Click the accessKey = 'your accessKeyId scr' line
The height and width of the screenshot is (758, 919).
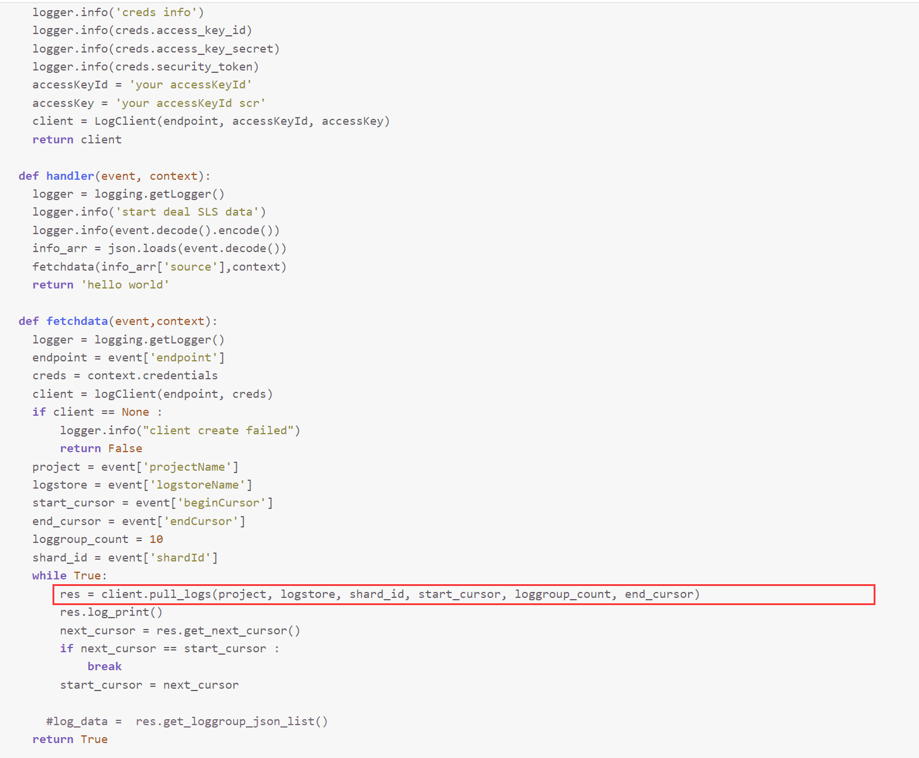(149, 103)
